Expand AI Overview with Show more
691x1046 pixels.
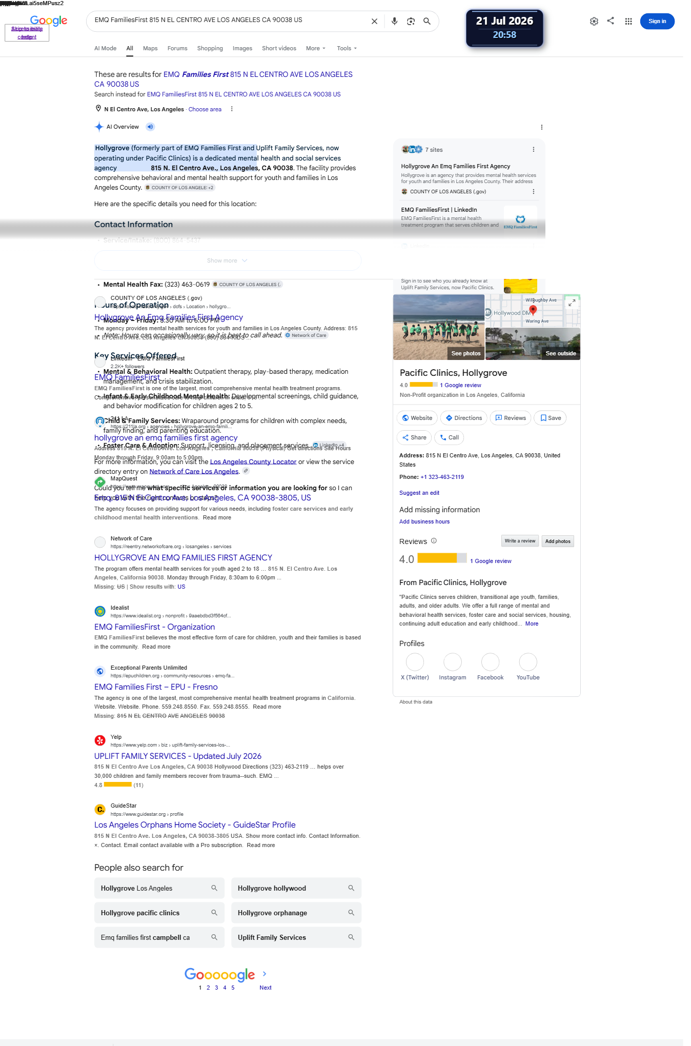[228, 260]
